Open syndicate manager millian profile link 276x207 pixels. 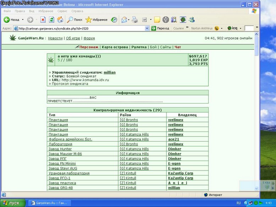coord(110,72)
